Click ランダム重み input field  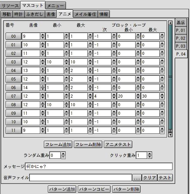[x=55, y=155]
